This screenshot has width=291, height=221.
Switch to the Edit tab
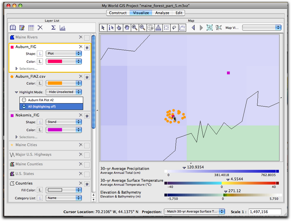pyautogui.click(x=179, y=13)
